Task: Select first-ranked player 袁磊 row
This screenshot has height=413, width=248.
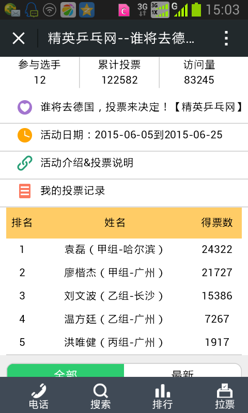Action: click(x=124, y=249)
